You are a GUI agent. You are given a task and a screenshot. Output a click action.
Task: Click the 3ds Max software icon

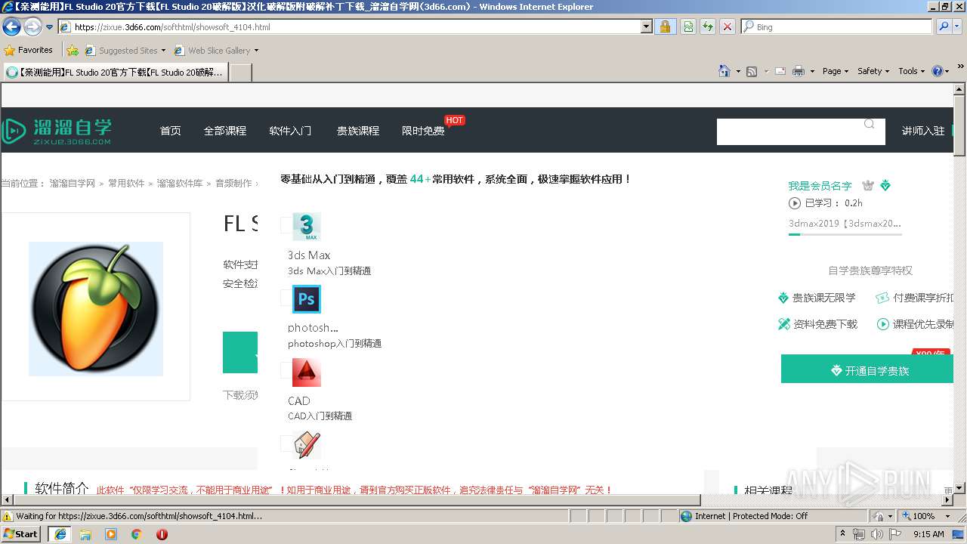(x=306, y=227)
